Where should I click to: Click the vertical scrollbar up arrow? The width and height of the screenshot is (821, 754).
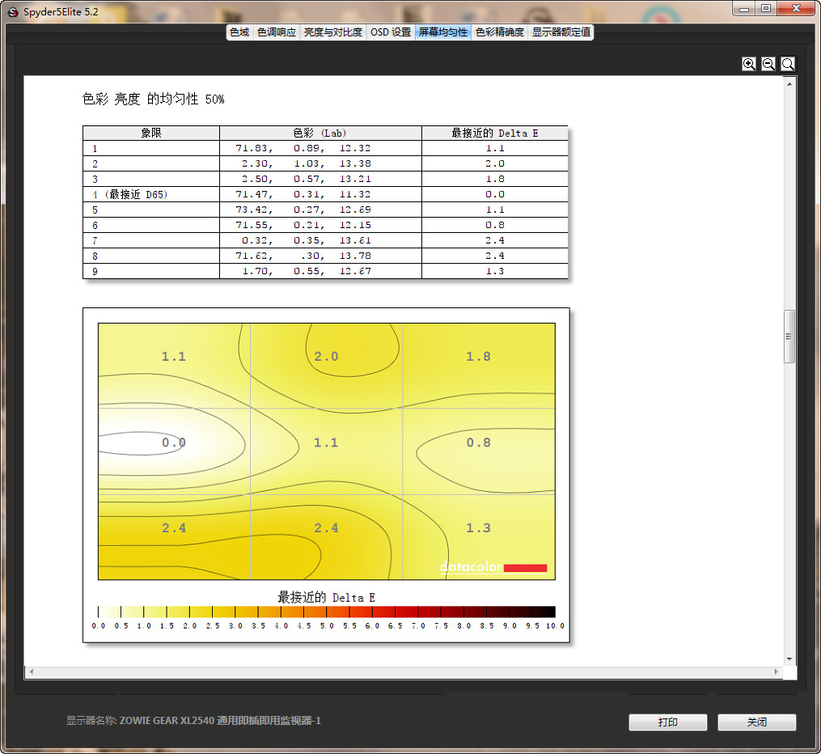pos(789,84)
